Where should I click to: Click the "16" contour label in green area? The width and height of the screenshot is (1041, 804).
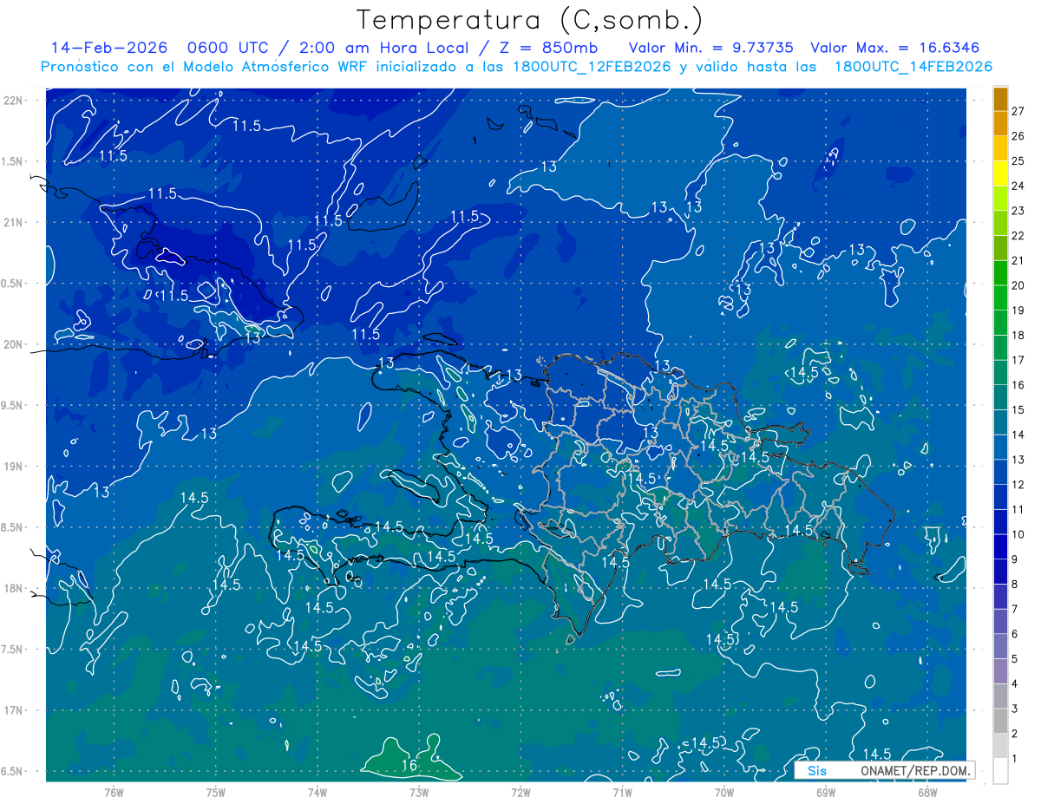coord(409,765)
